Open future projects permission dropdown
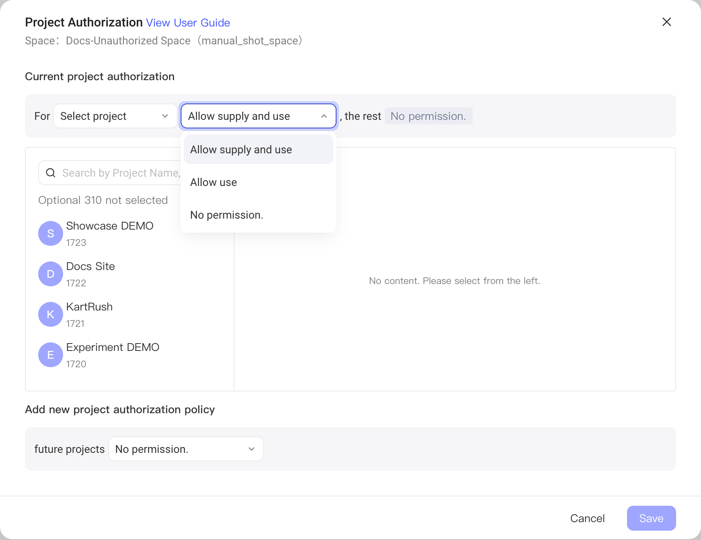 186,449
